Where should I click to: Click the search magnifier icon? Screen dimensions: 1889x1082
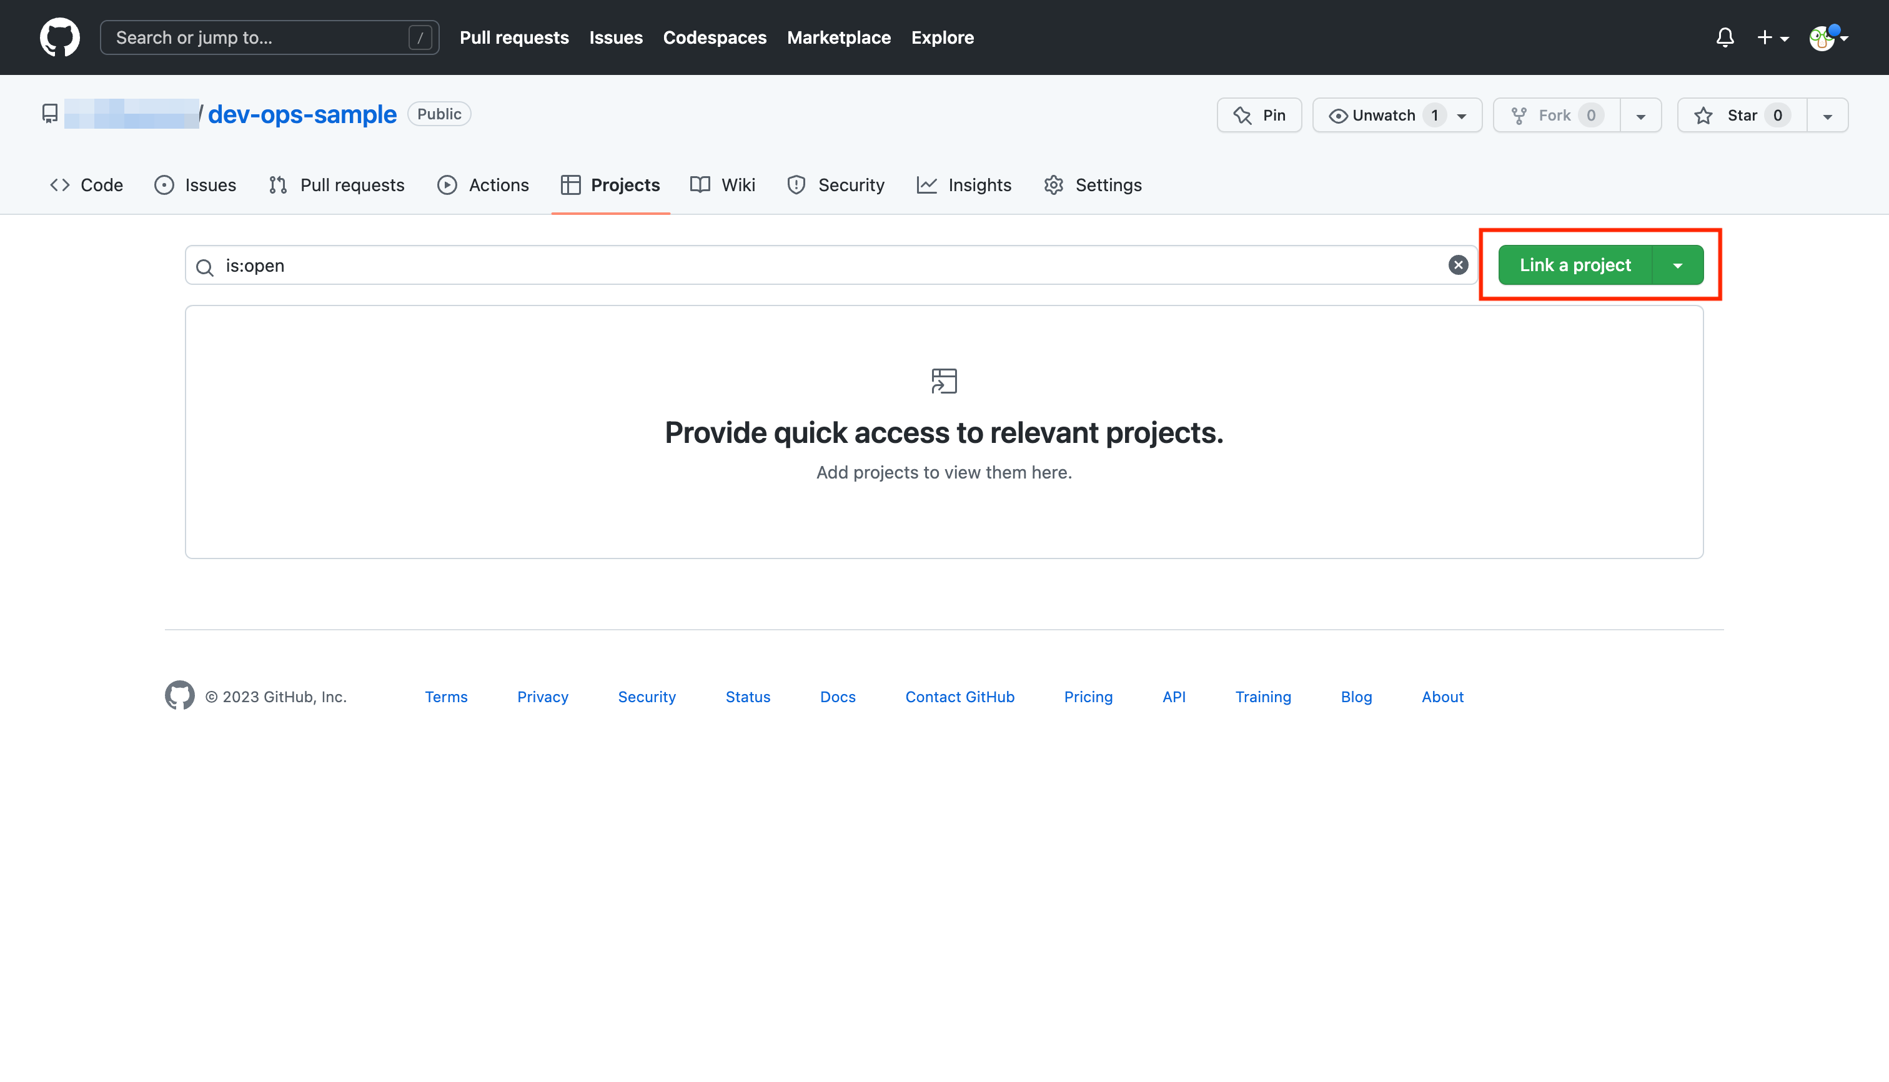pyautogui.click(x=205, y=267)
